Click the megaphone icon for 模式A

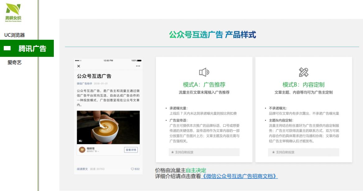pyautogui.click(x=204, y=72)
